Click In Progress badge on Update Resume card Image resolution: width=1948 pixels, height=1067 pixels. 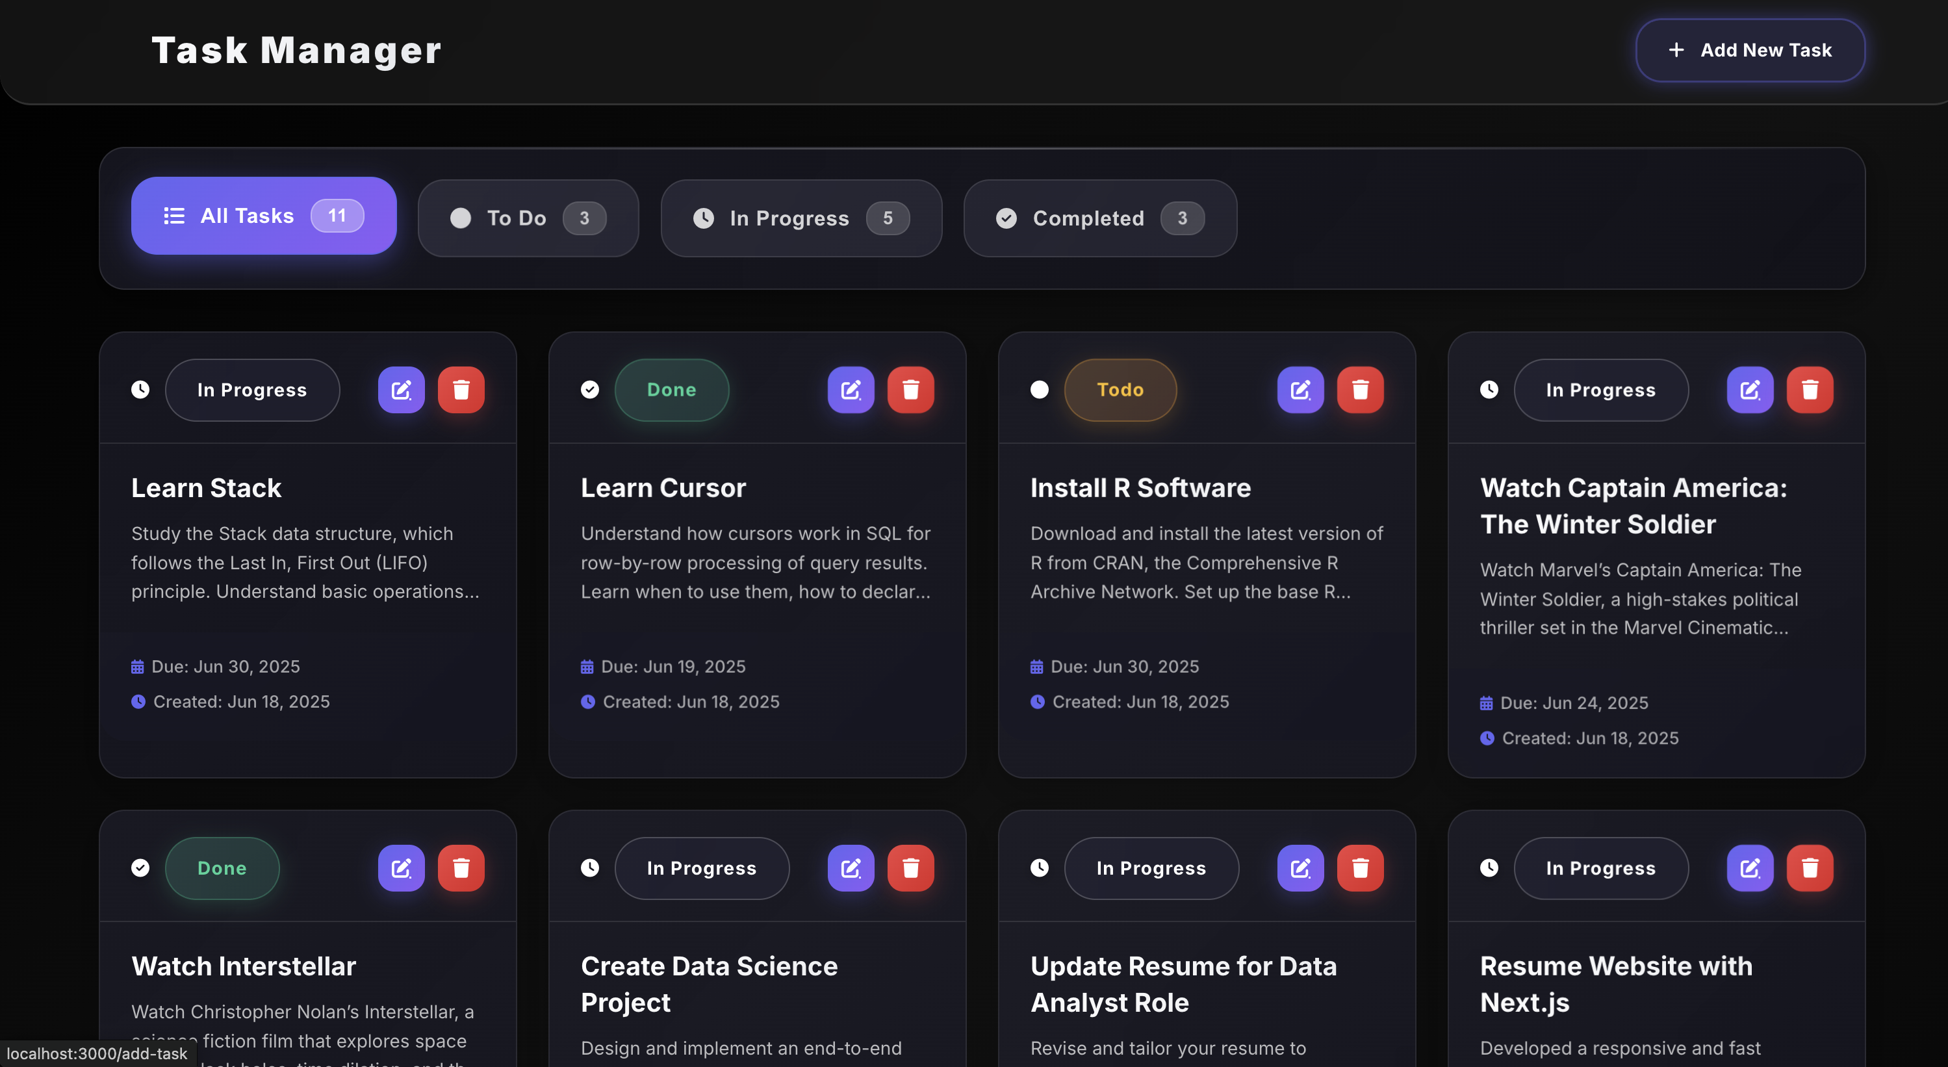[x=1151, y=868]
